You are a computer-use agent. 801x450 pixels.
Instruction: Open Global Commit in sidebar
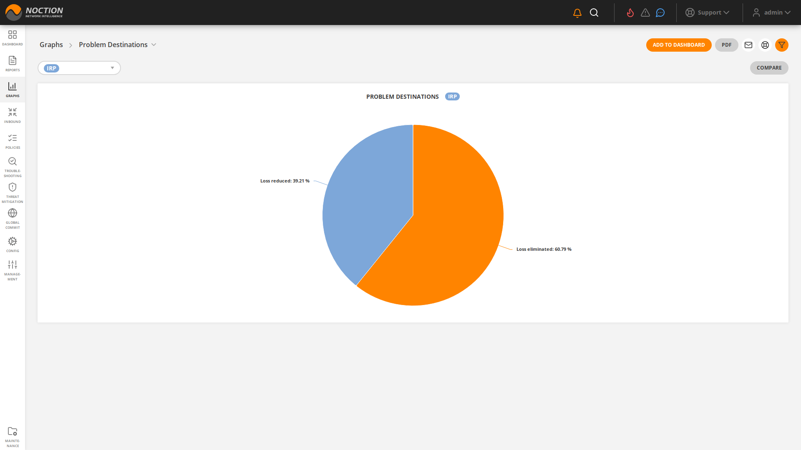[13, 218]
